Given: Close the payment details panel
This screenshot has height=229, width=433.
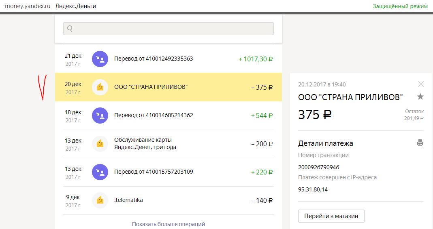Looking at the screenshot, I should (x=420, y=84).
